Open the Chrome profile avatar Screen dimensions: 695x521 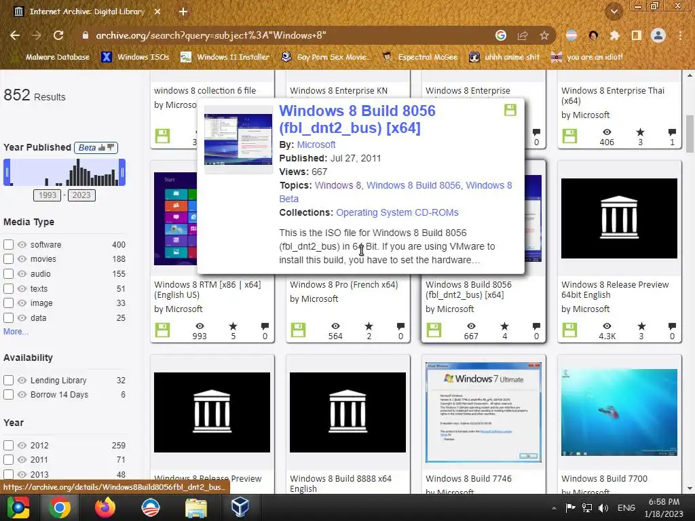click(658, 35)
